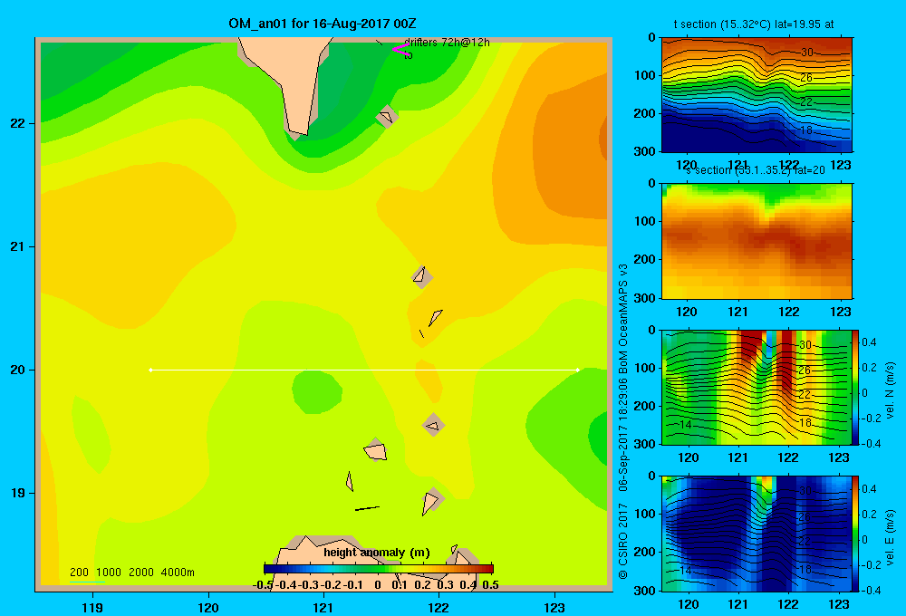
Task: Click depth tick 300 on the temperature section
Action: coord(645,151)
